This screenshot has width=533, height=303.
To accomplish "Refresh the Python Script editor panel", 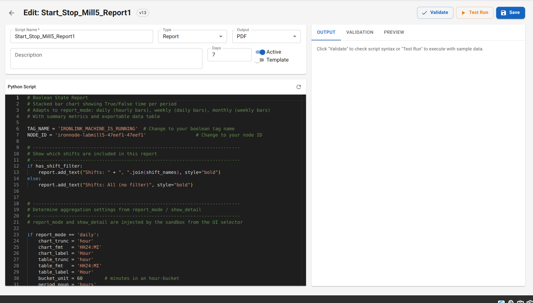I will tap(299, 87).
